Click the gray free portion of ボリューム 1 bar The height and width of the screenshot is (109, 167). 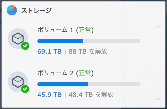(x=111, y=41)
